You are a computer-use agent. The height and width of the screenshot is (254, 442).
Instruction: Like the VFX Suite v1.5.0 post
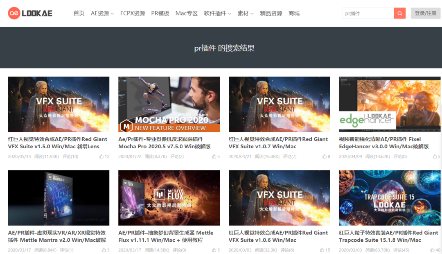click(104, 156)
